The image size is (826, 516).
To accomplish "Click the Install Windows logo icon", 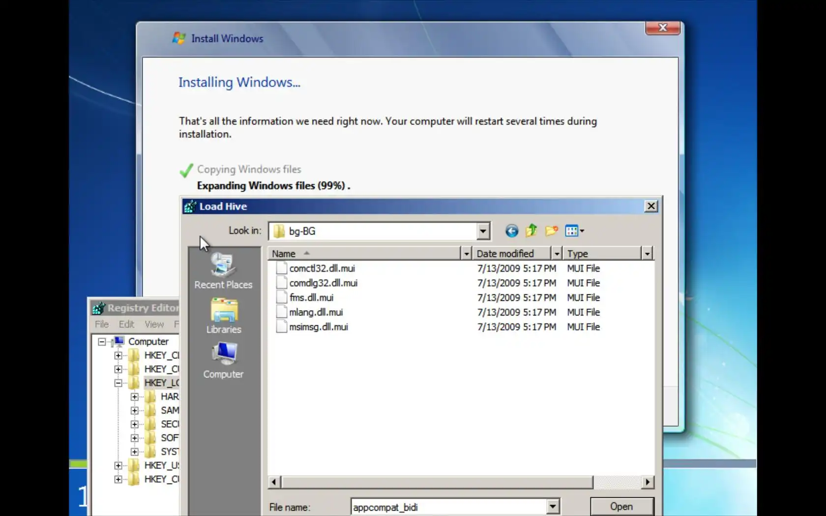I will 178,38.
